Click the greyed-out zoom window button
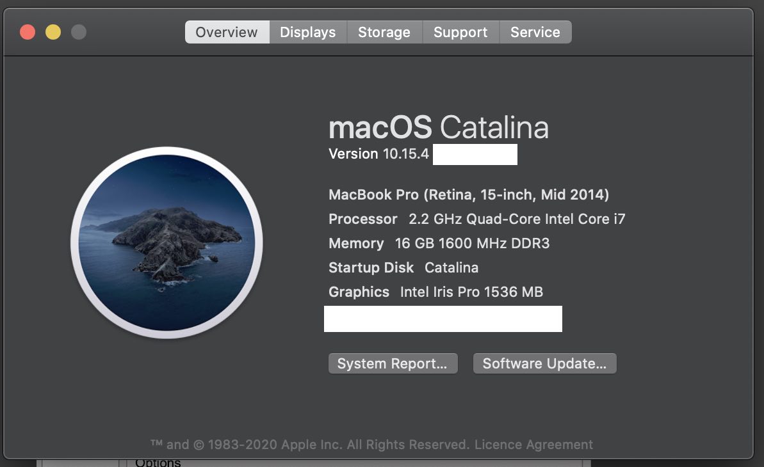This screenshot has height=467, width=764. tap(78, 32)
